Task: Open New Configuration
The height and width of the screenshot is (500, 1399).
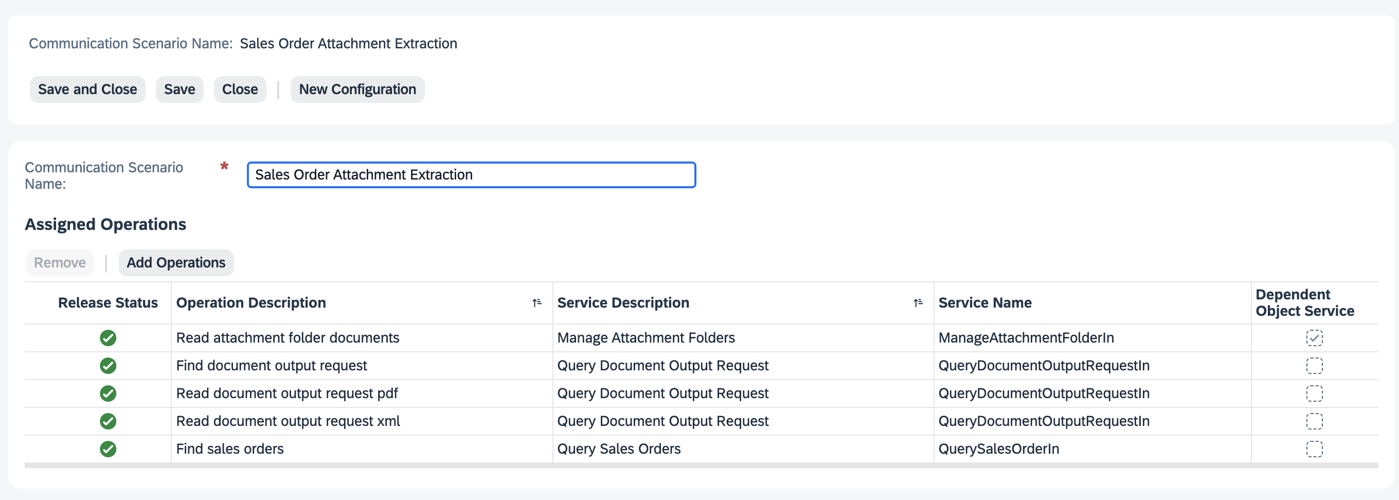Action: point(357,89)
